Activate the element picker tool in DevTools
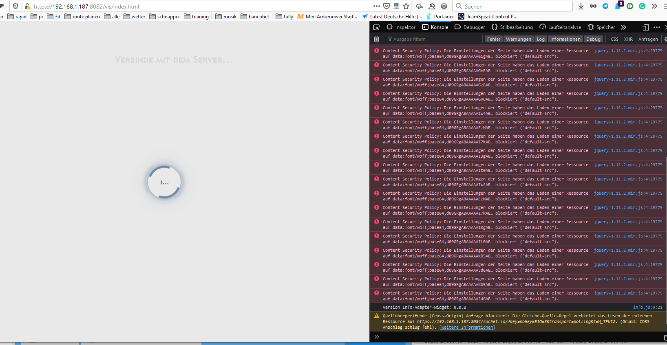 coord(376,27)
